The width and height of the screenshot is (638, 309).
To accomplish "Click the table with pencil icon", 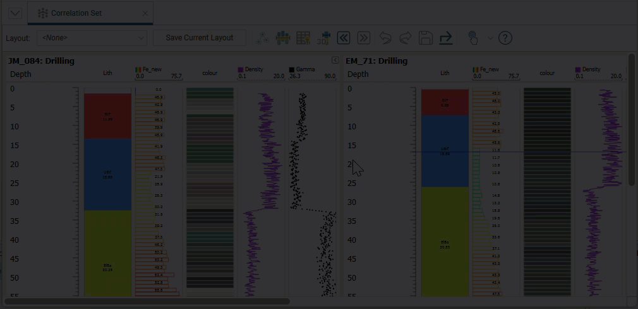I will (303, 38).
